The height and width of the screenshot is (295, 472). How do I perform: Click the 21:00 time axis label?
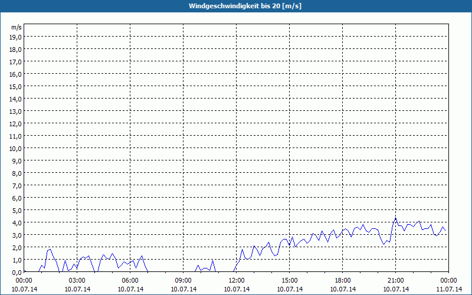pyautogui.click(x=395, y=281)
